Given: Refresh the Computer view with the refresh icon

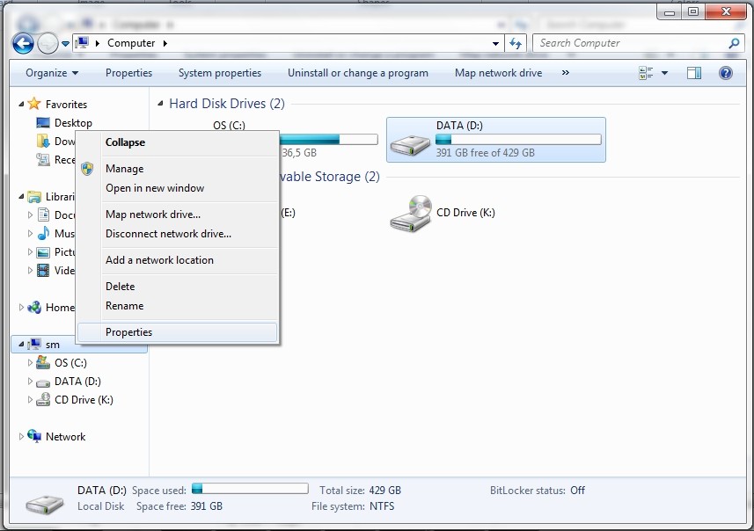Looking at the screenshot, I should click(x=516, y=42).
